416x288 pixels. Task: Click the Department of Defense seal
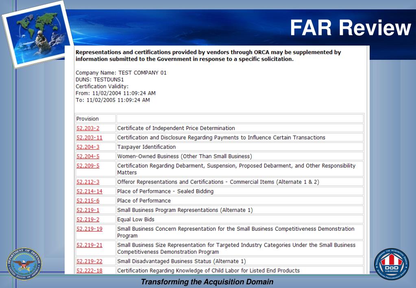24,264
